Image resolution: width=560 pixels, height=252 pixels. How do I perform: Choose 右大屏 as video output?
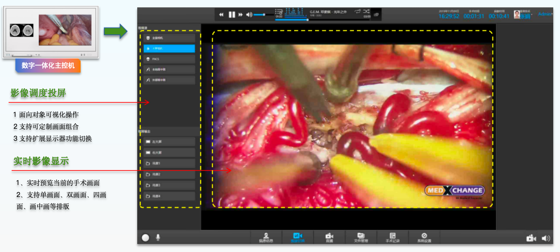[x=169, y=152]
